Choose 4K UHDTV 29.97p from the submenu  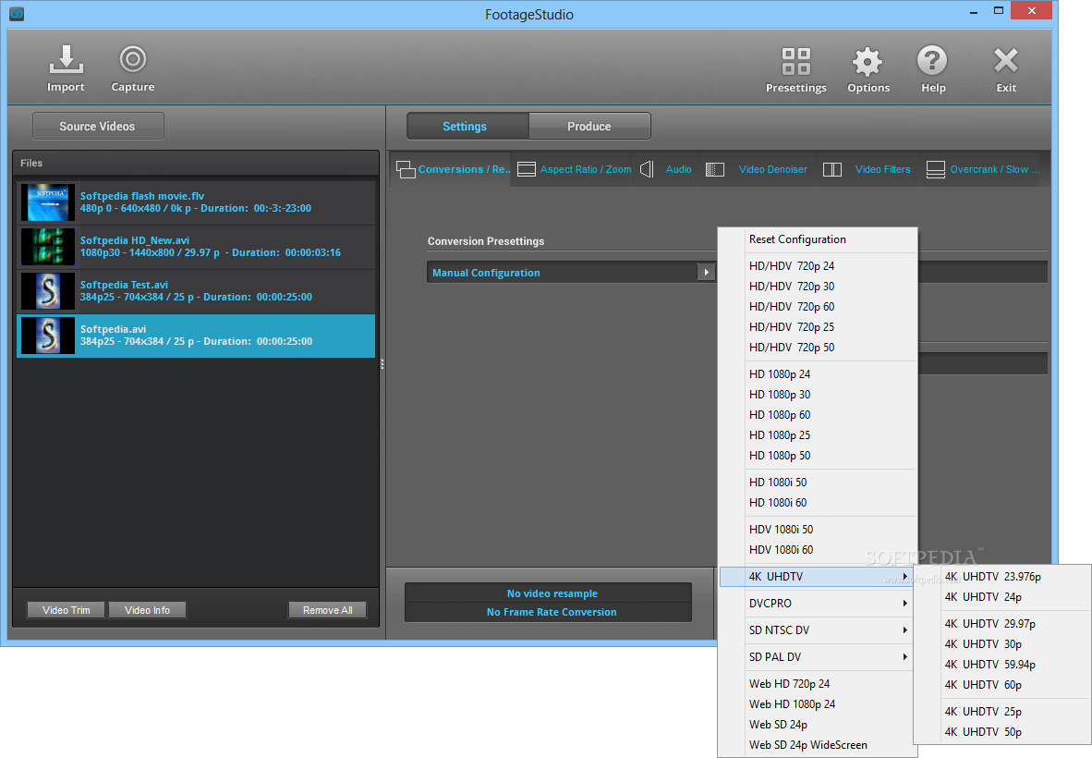1002,624
